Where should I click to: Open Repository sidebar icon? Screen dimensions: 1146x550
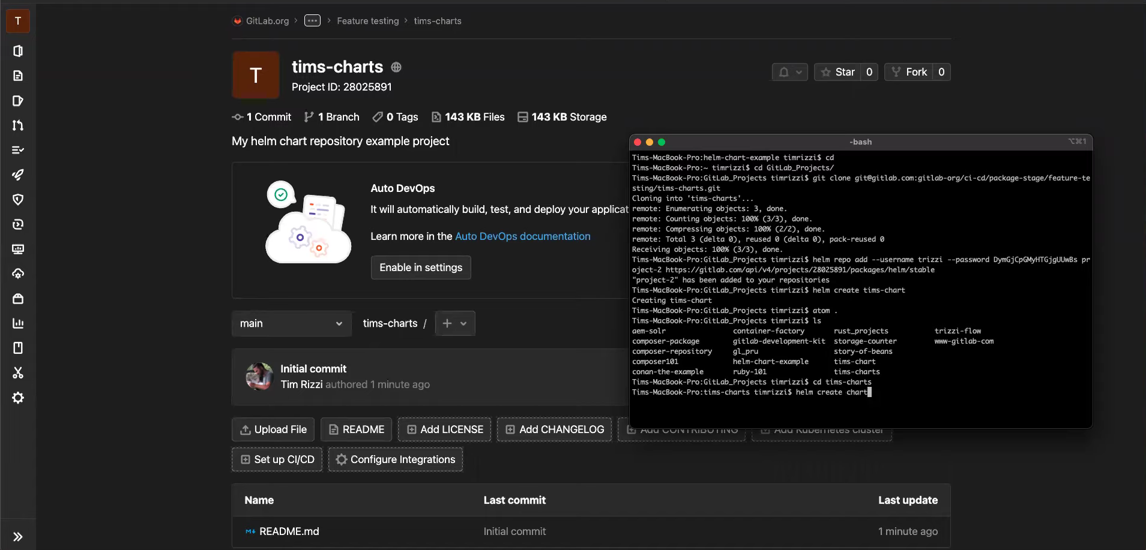pos(18,76)
